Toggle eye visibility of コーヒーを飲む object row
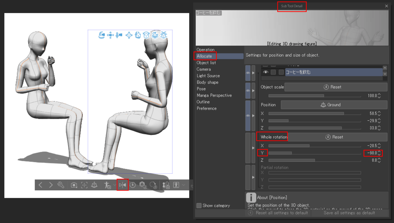 point(266,72)
